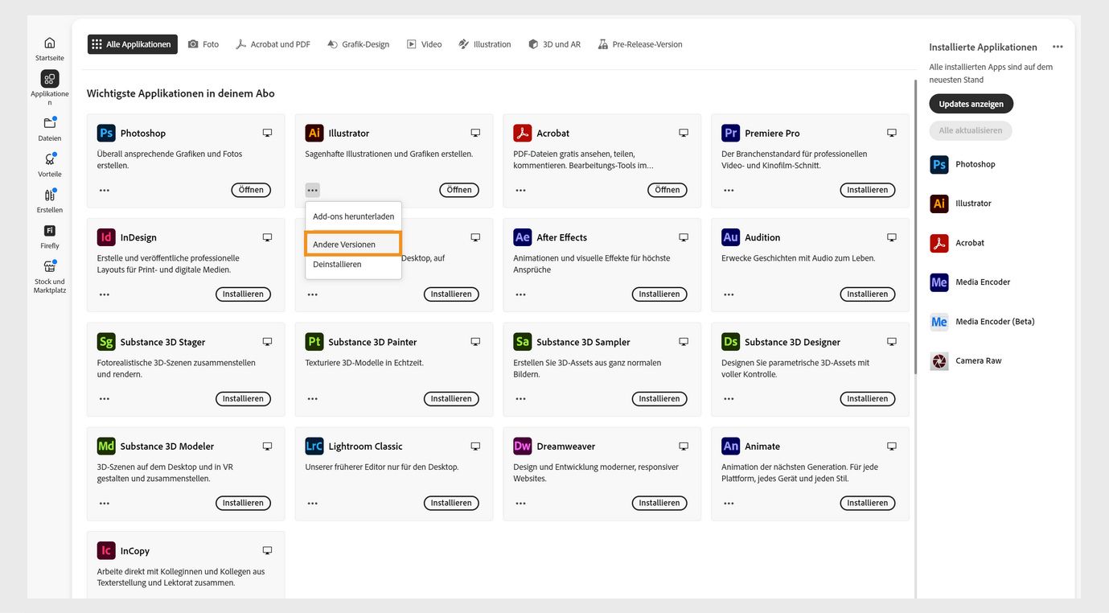1109x613 pixels.
Task: Open Dateien in the sidebar
Action: [x=49, y=129]
